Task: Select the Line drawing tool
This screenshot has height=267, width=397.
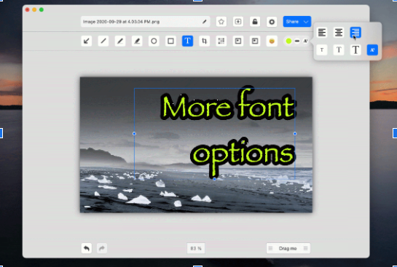Action: point(103,41)
